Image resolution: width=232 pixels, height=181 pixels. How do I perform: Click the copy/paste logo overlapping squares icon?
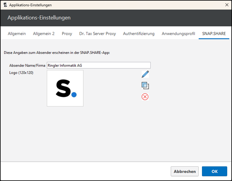click(145, 85)
